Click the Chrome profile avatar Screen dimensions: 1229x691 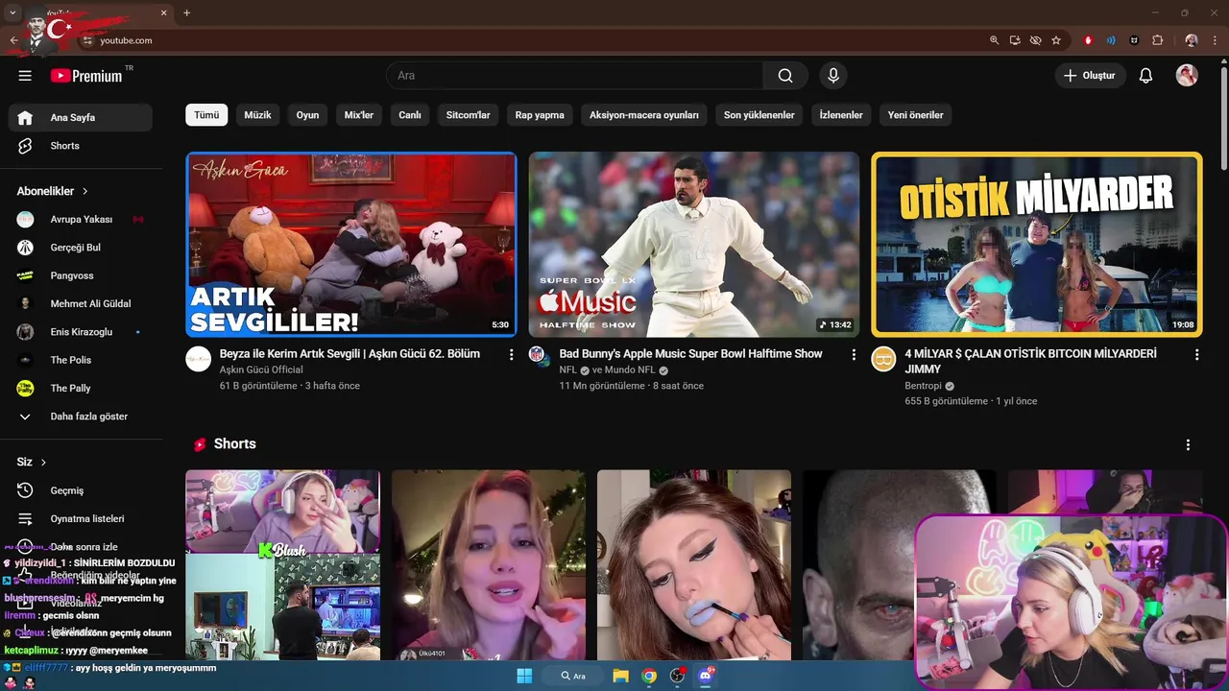[1192, 40]
